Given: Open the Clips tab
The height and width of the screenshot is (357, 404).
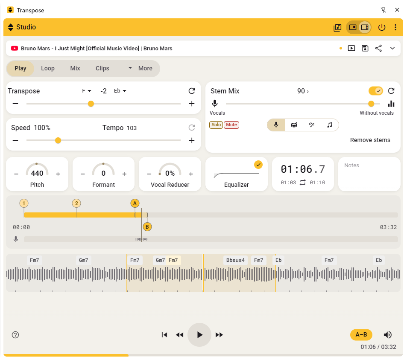Looking at the screenshot, I should (x=102, y=69).
